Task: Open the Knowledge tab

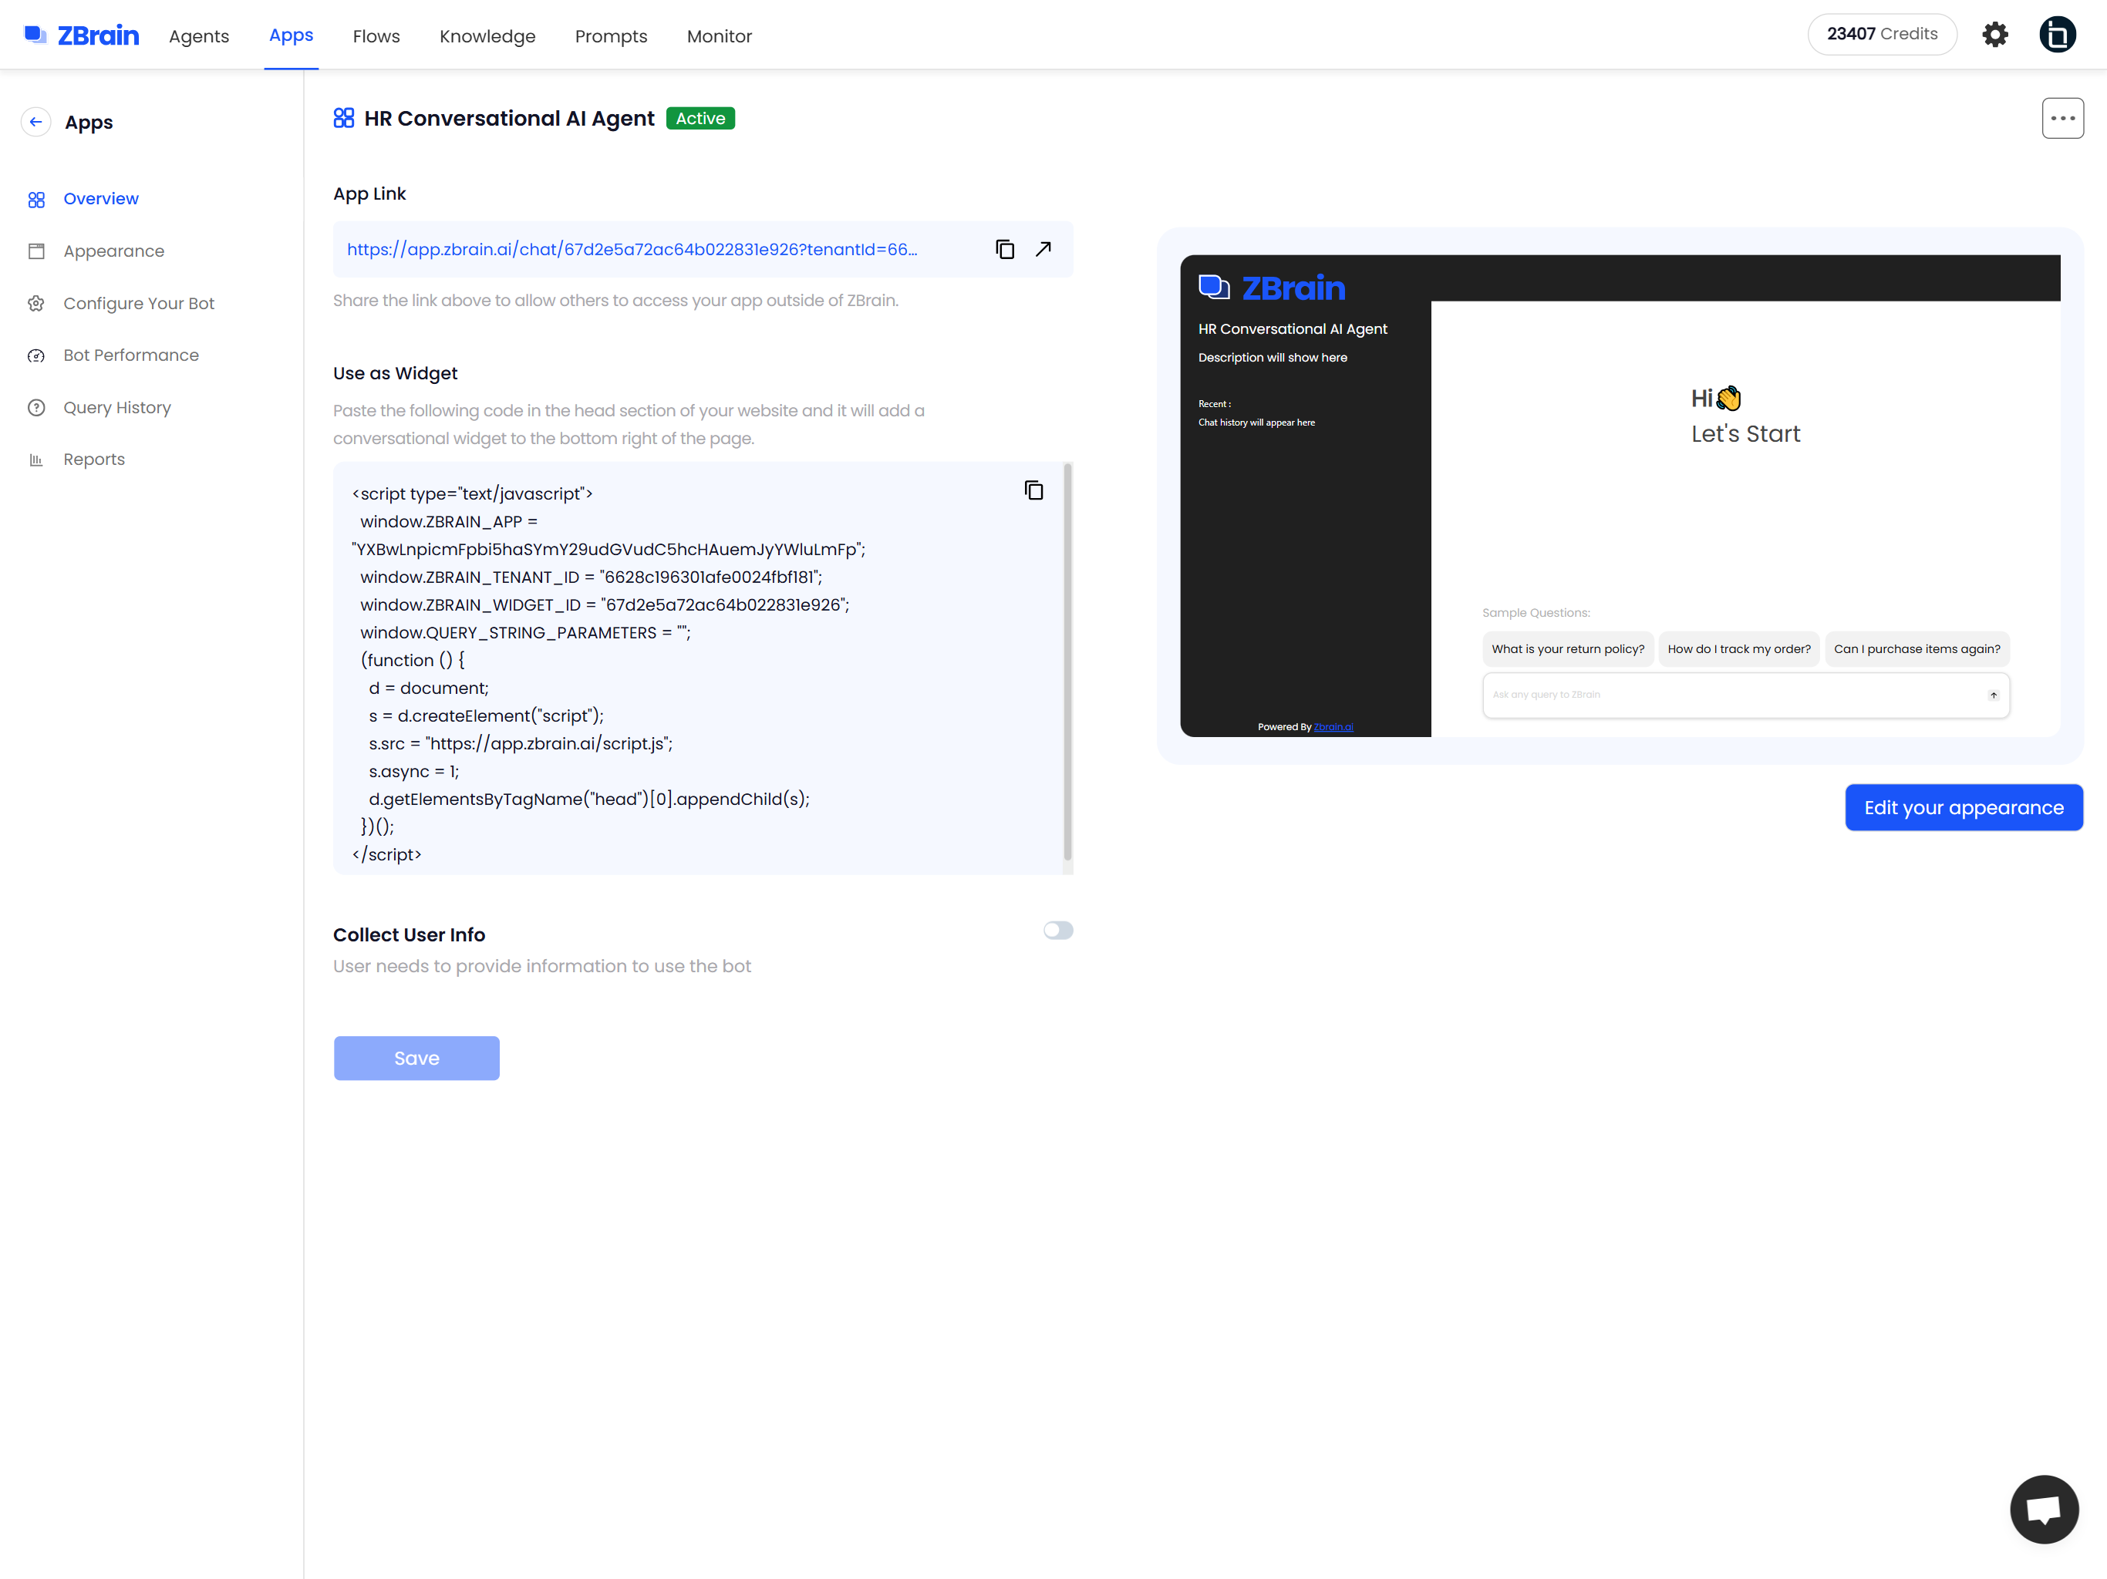Action: 487,36
